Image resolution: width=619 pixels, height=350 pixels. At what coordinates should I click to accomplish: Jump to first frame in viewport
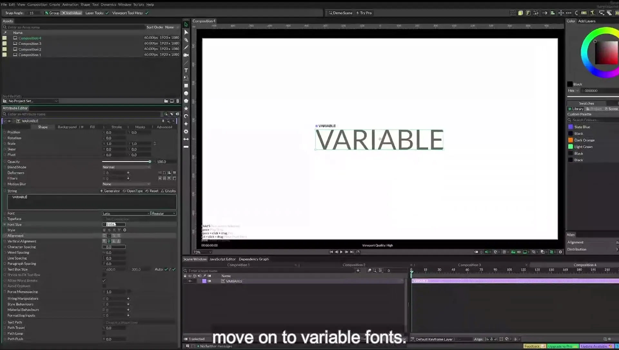[x=331, y=252]
